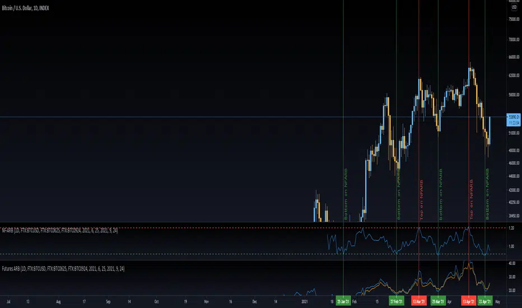This screenshot has height=308, width=522.
Task: Click the green 23 Apr '21 date marker
Action: coord(484,301)
